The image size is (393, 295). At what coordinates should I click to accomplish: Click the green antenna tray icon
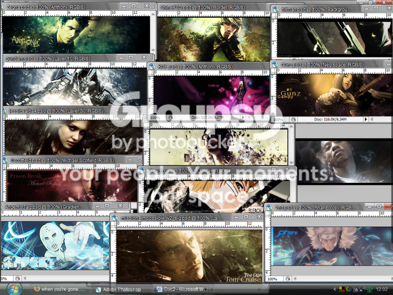[x=369, y=289]
